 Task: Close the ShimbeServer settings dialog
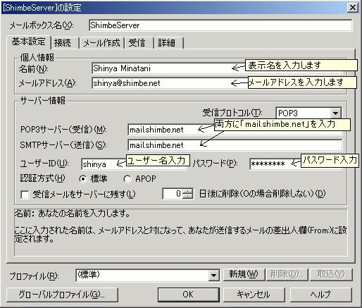tap(353, 8)
